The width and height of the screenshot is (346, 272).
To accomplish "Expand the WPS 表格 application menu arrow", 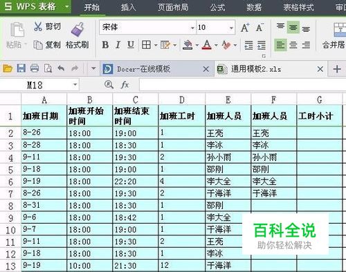I will click(x=67, y=6).
